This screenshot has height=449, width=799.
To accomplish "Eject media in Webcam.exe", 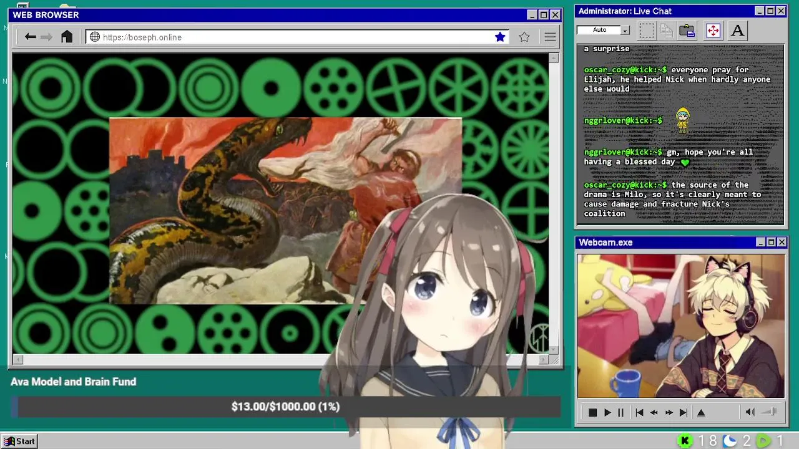I will 701,413.
